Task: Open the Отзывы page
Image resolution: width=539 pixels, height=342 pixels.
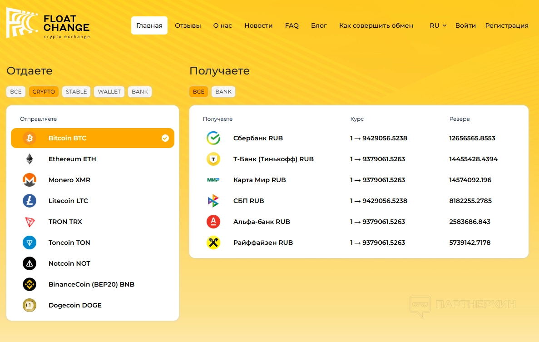Action: pyautogui.click(x=188, y=25)
